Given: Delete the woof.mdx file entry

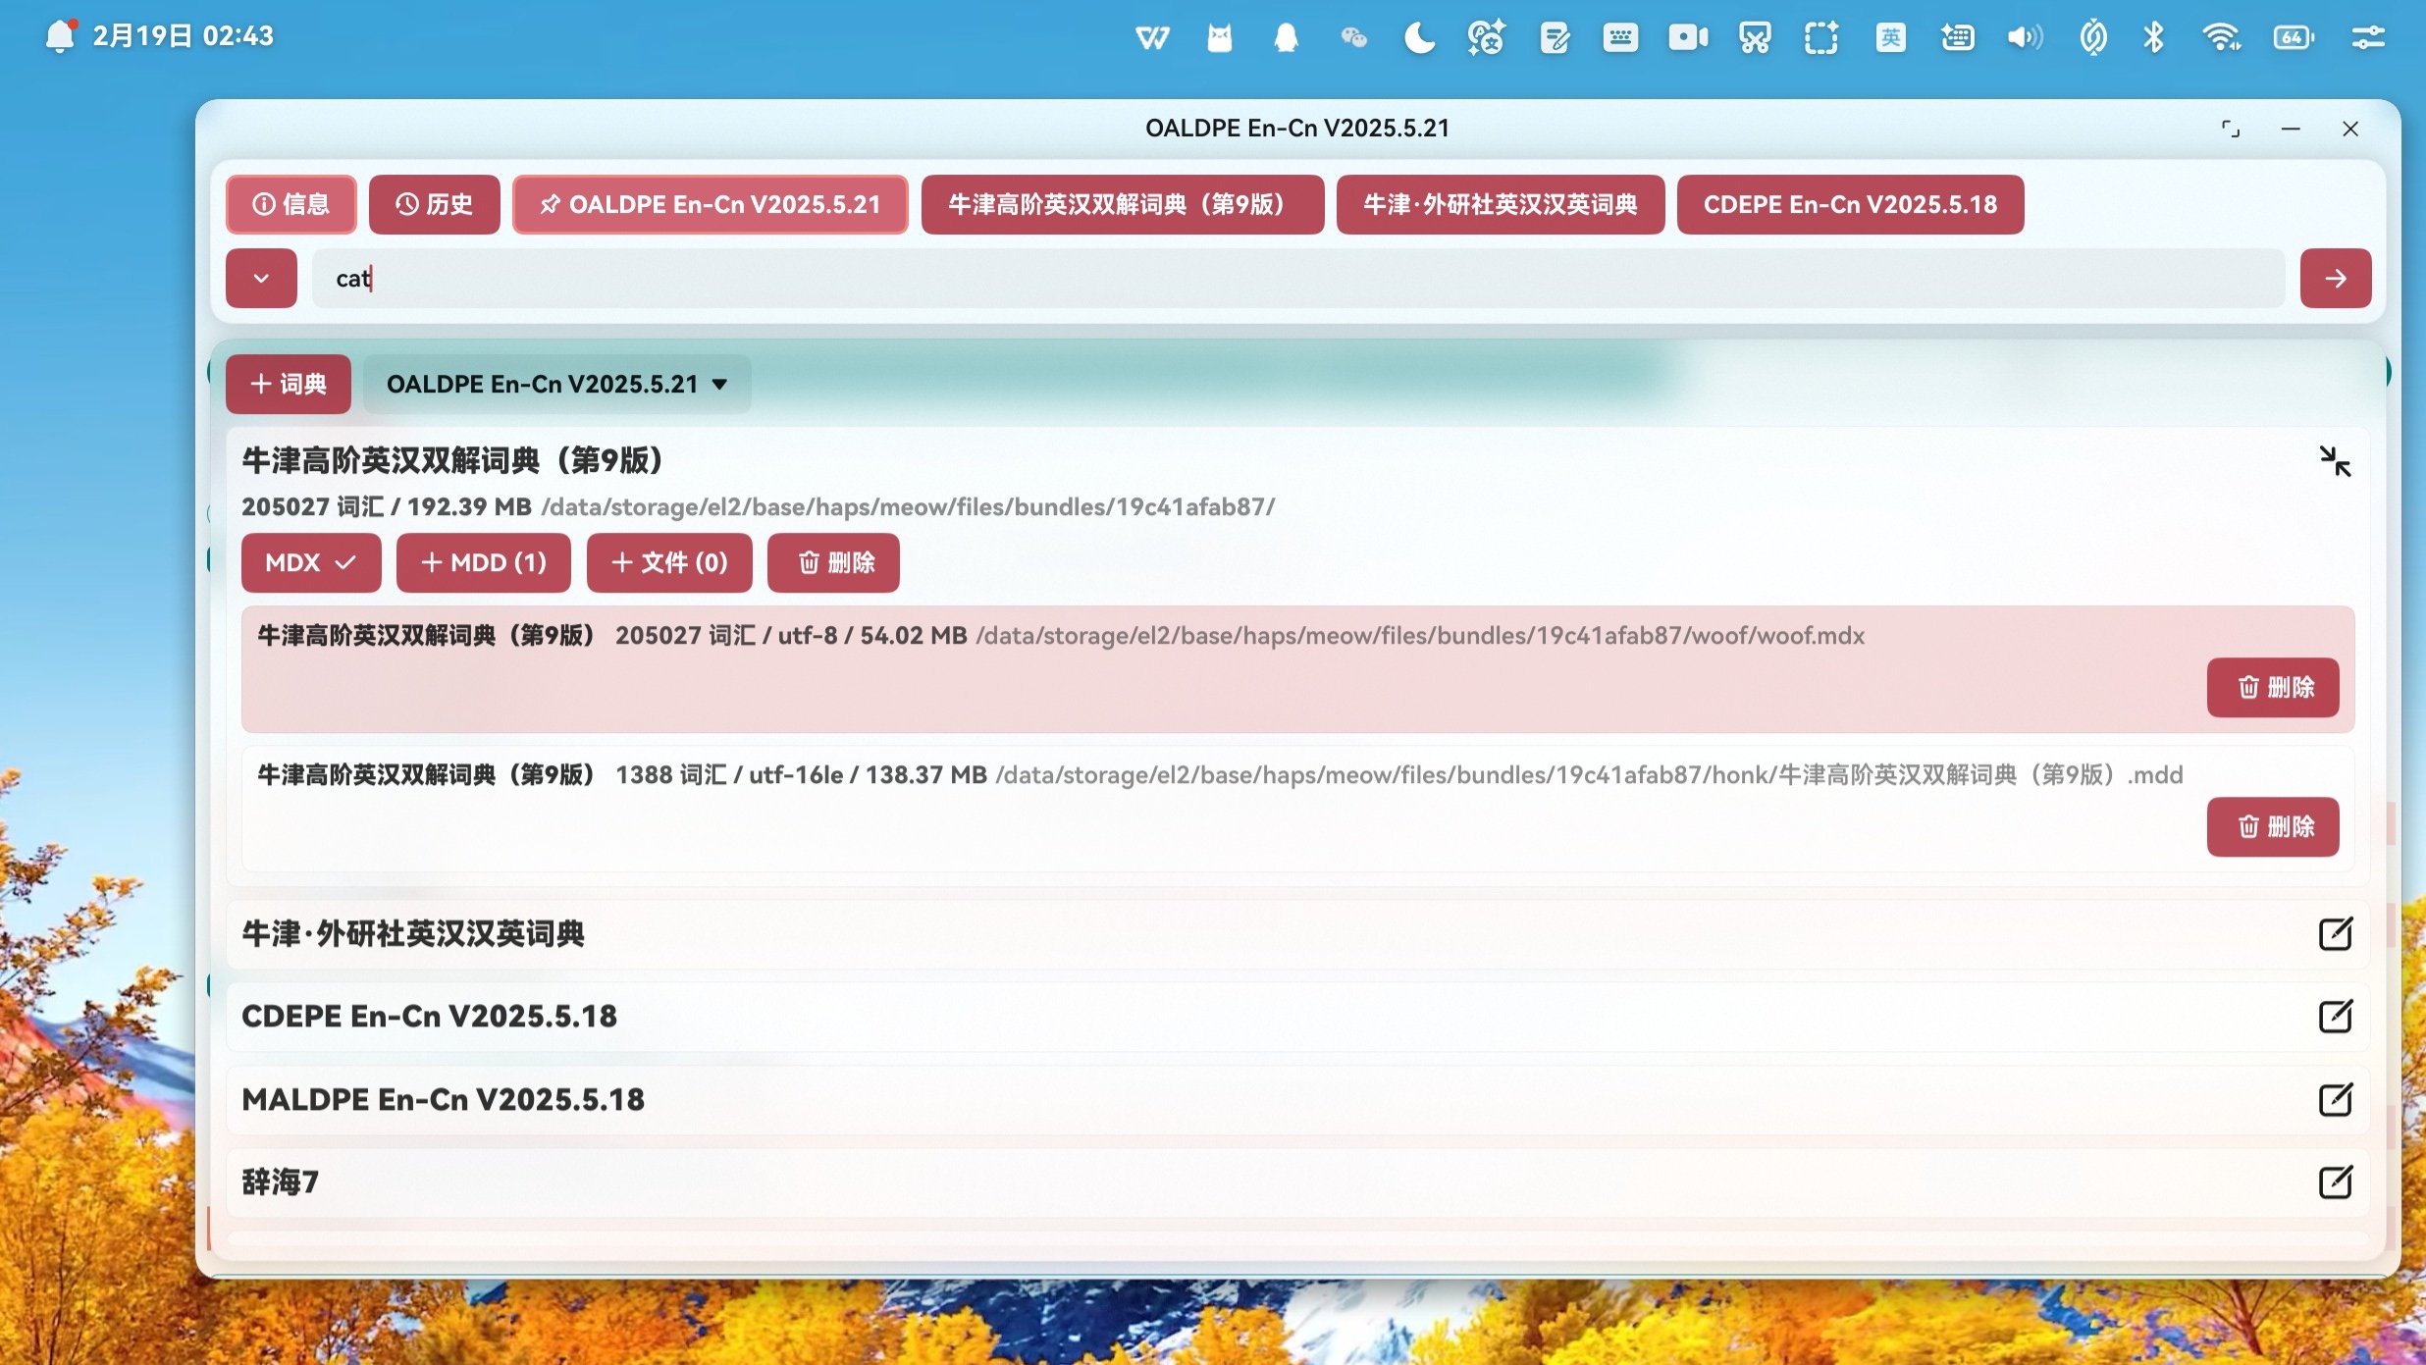Looking at the screenshot, I should point(2273,687).
